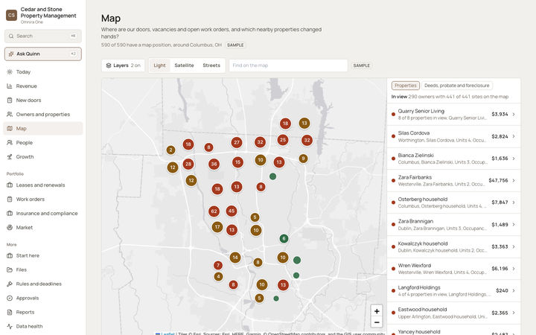Click the green map cluster marked 6
The width and height of the screenshot is (536, 335).
[284, 239]
